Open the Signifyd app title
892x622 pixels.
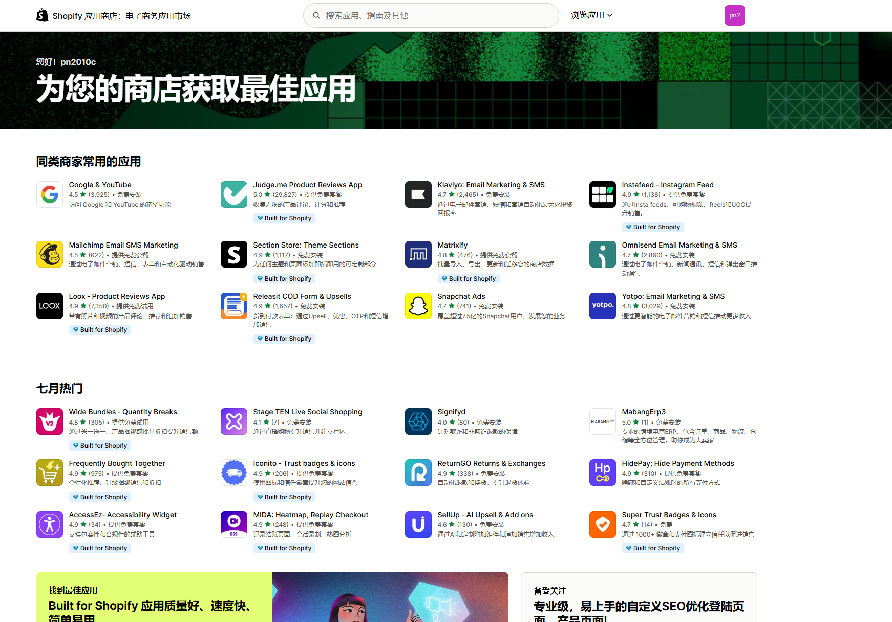pos(452,412)
